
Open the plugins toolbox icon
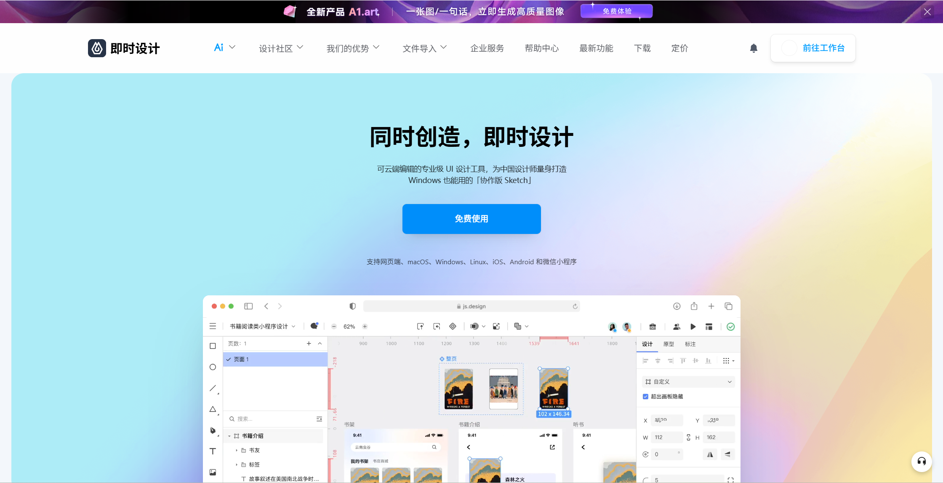[x=653, y=327]
